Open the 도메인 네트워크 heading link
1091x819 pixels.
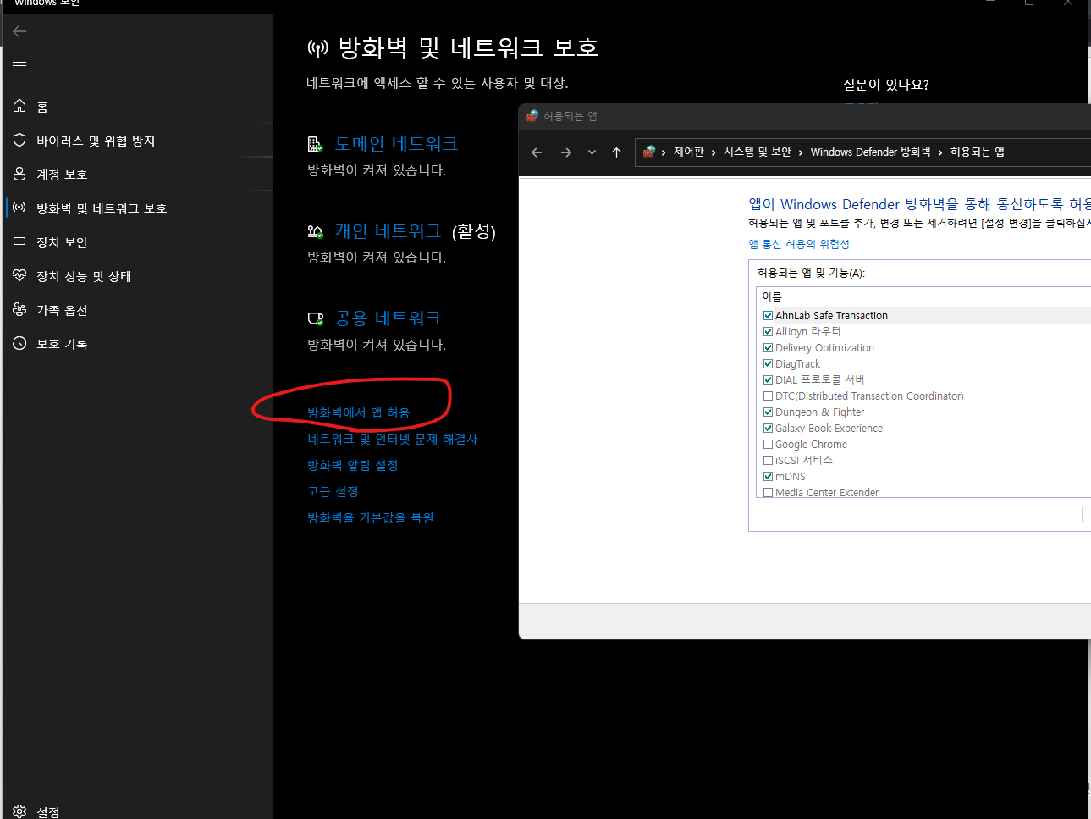[x=396, y=144]
